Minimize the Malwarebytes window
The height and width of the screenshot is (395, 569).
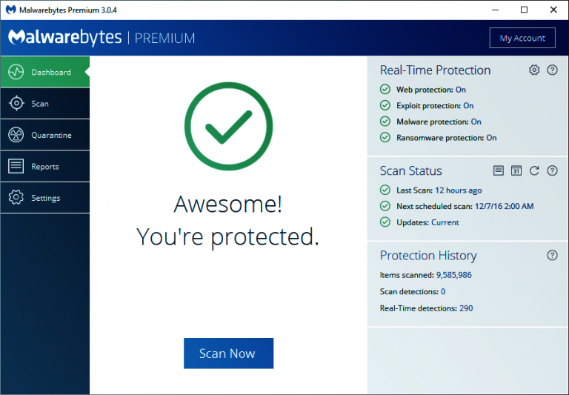(x=496, y=10)
